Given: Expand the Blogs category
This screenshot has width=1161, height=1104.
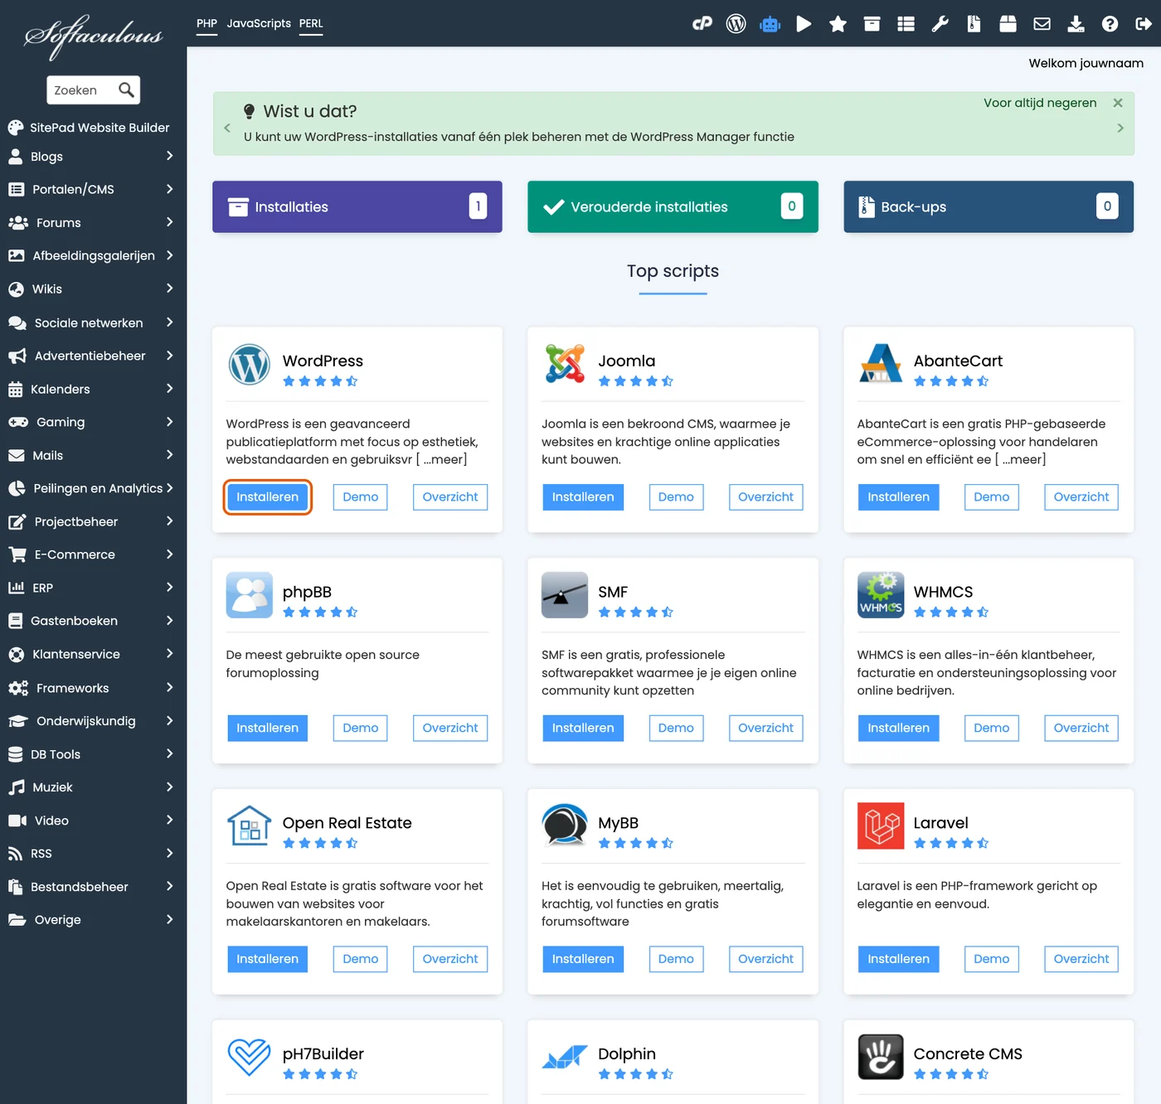Looking at the screenshot, I should pos(93,157).
